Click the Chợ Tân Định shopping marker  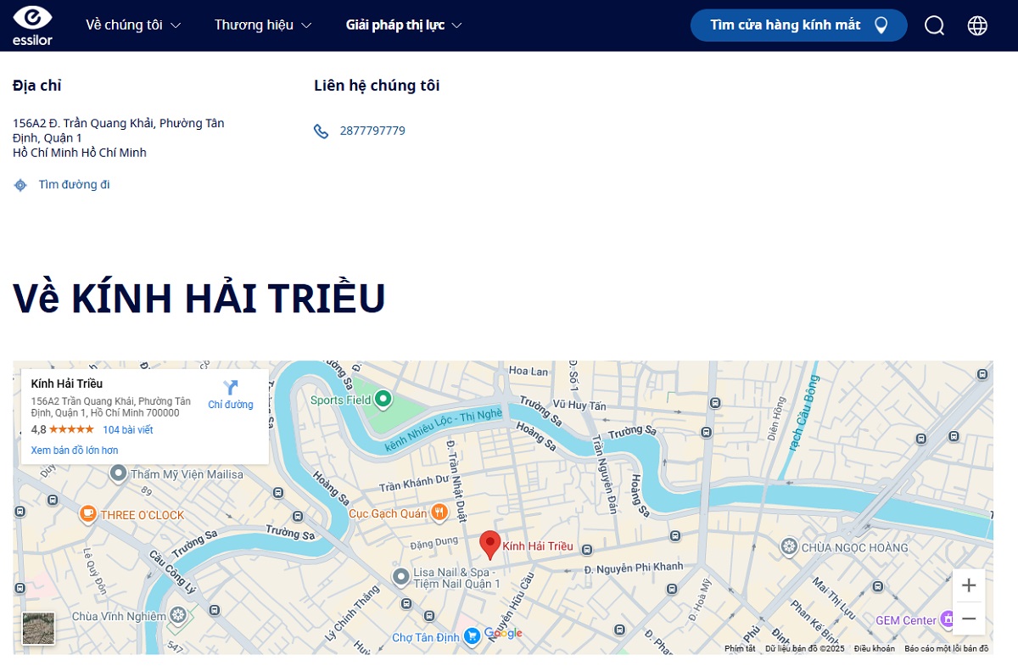coord(472,635)
